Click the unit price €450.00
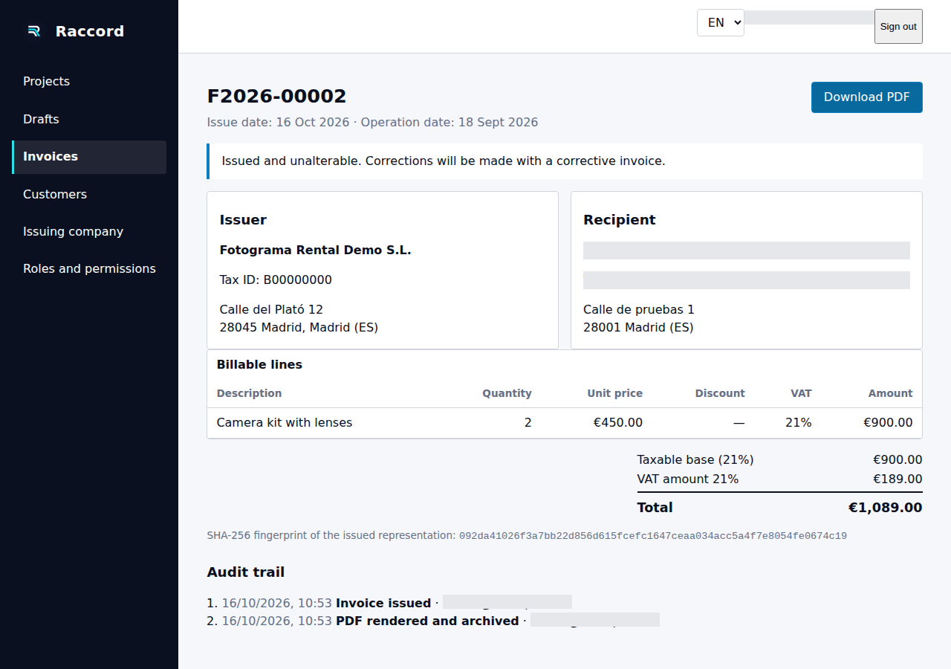This screenshot has height=669, width=951. (618, 423)
